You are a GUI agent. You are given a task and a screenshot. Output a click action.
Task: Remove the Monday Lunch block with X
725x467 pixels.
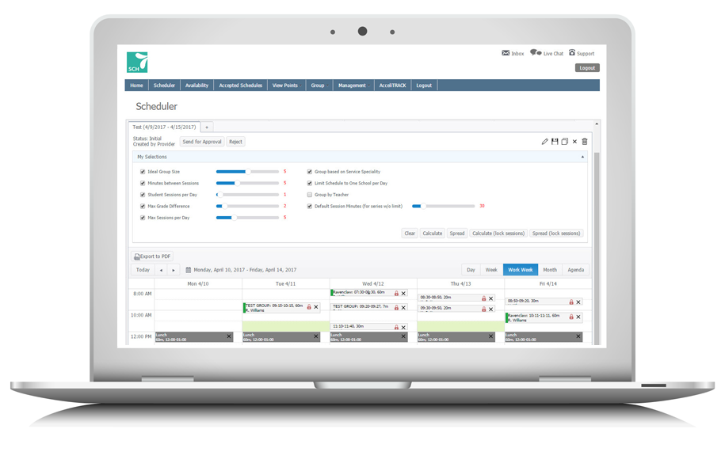click(230, 336)
